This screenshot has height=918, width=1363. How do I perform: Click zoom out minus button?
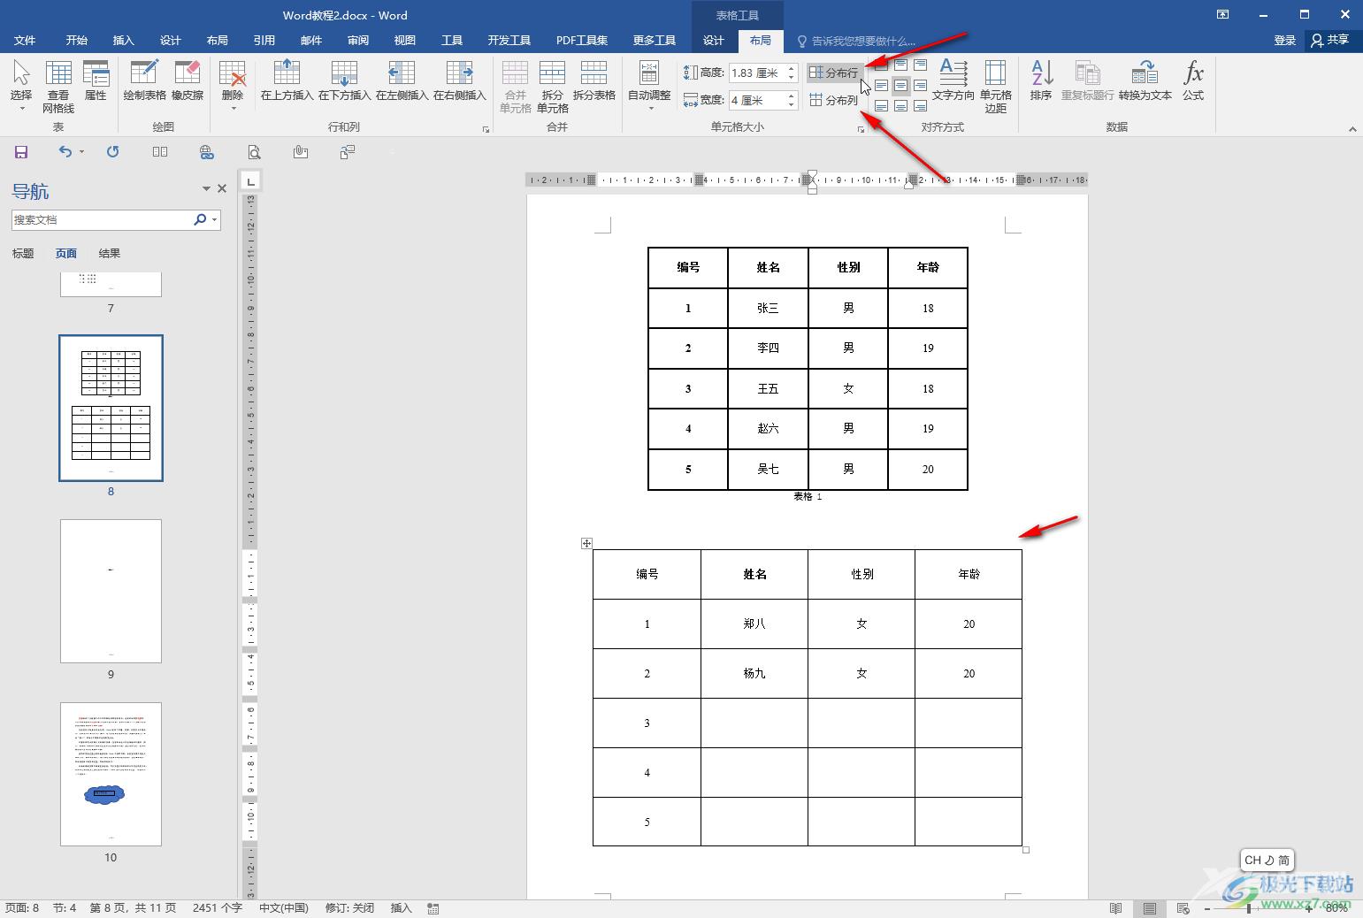[1206, 908]
